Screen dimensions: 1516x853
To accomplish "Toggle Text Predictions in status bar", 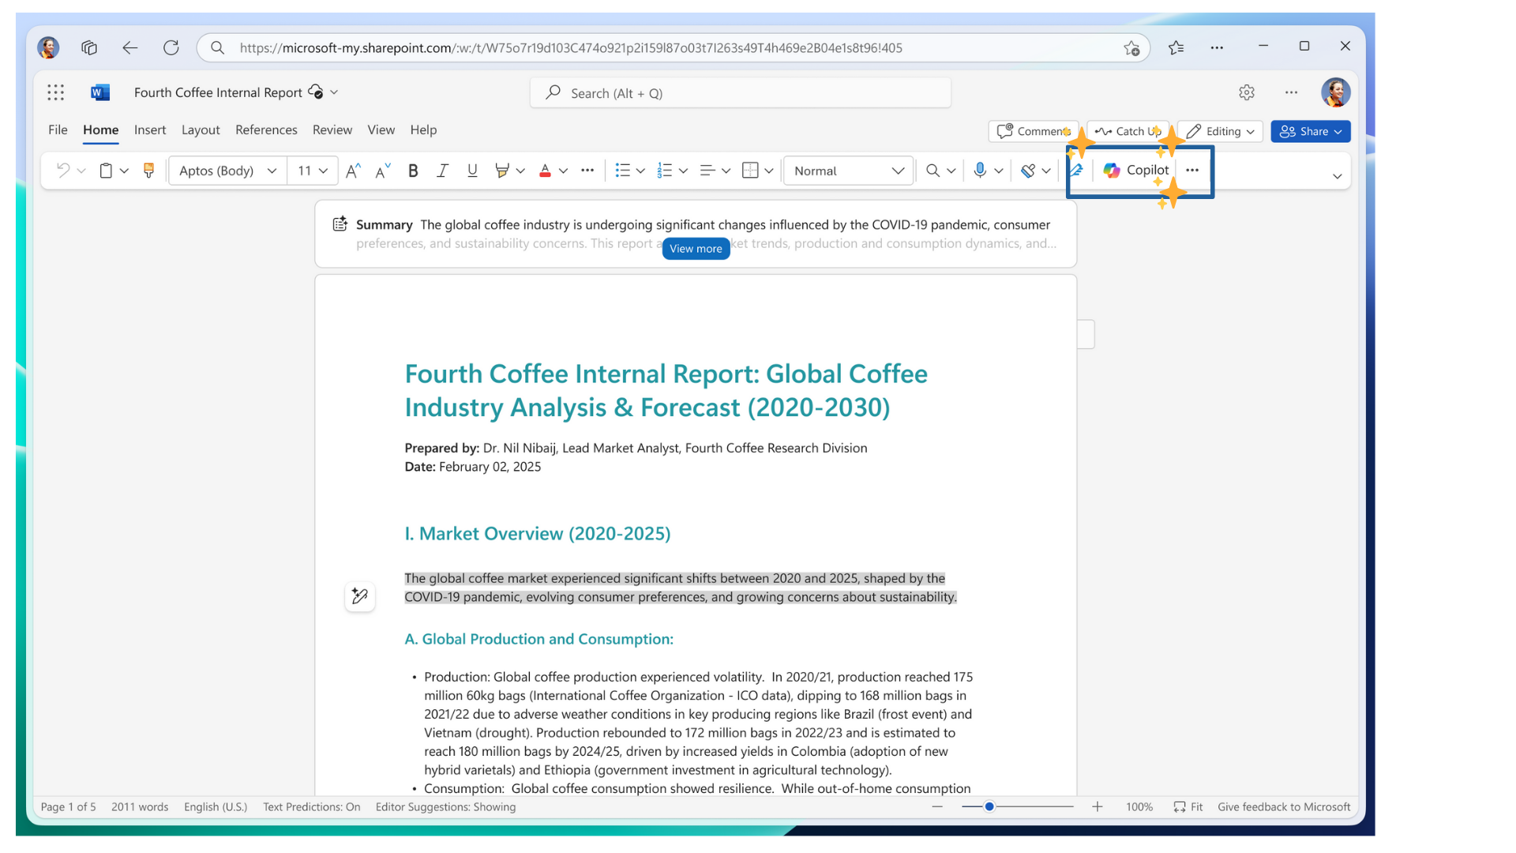I will pos(311,806).
